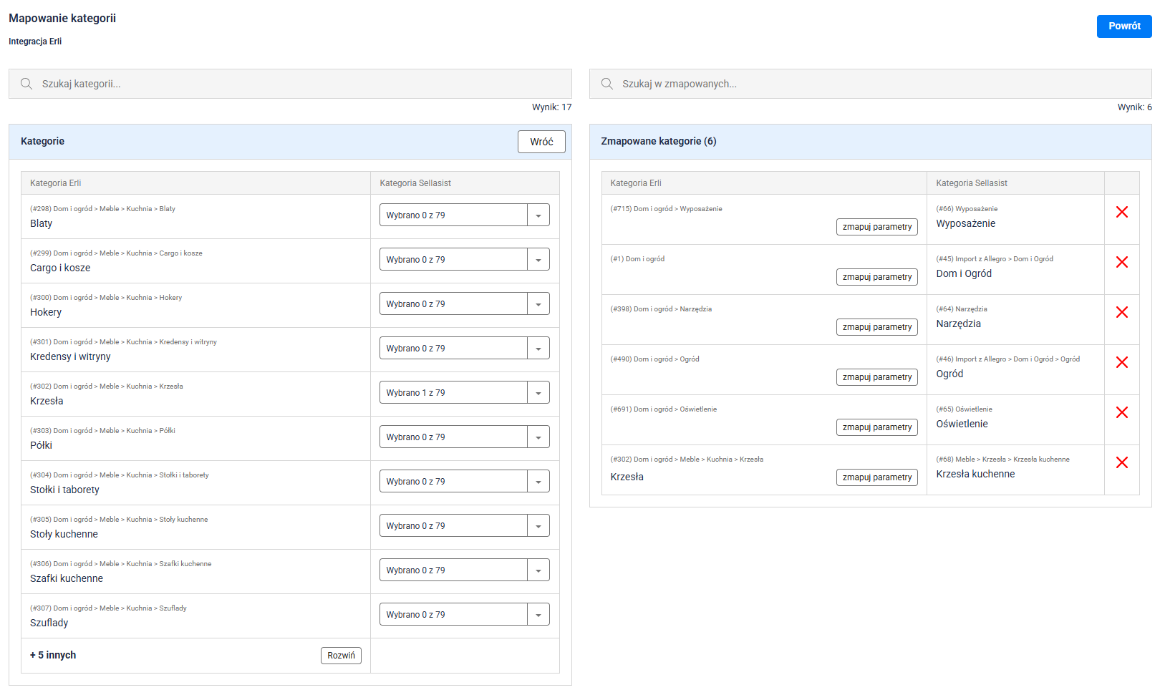Click the magnifier icon in mapped search
The width and height of the screenshot is (1160, 695).
tap(607, 84)
